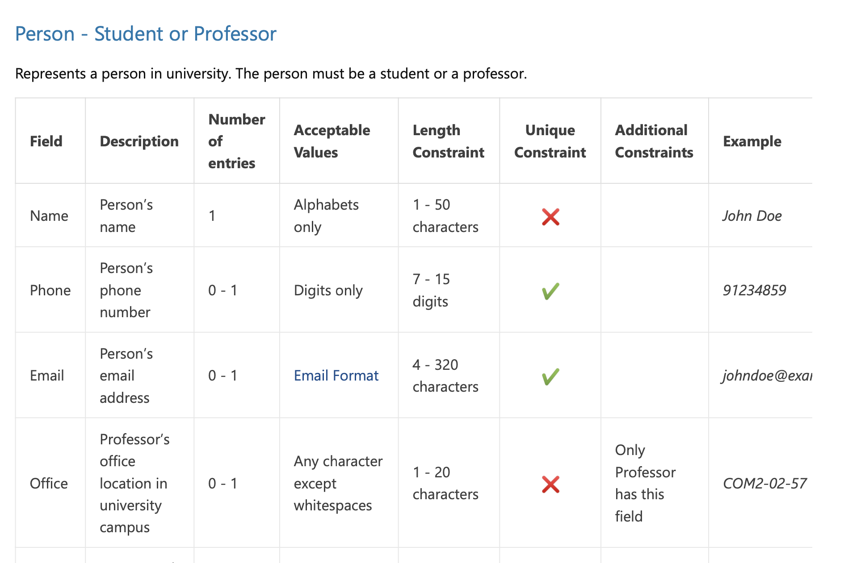Click the green checkmark in Email row
The height and width of the screenshot is (563, 848).
pyautogui.click(x=550, y=377)
